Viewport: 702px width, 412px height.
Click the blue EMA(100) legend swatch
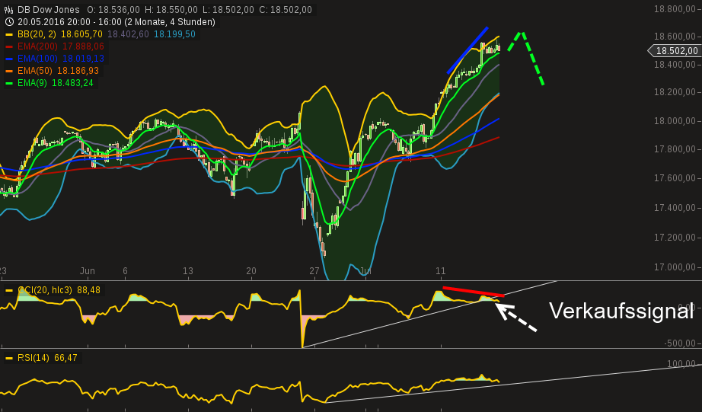coord(9,59)
